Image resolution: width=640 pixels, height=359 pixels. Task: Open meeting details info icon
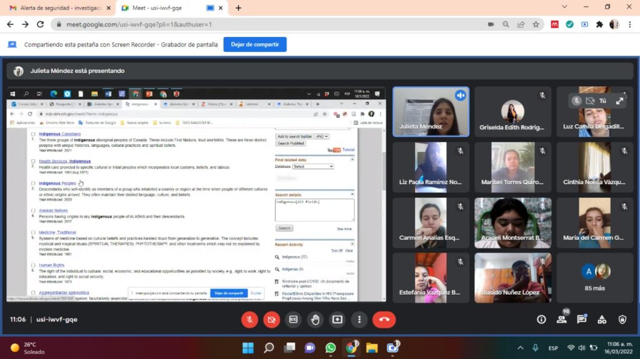[x=541, y=320]
